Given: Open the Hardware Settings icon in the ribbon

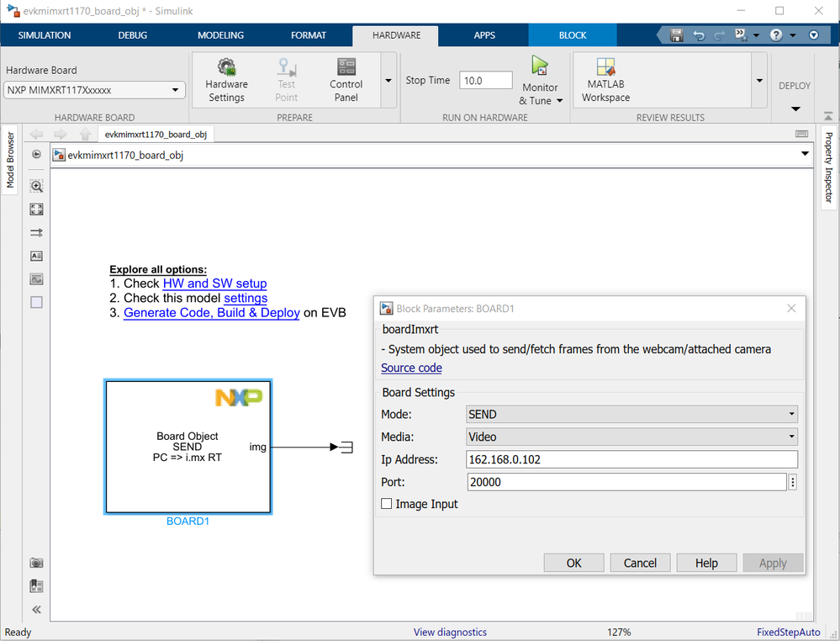Looking at the screenshot, I should point(226,78).
